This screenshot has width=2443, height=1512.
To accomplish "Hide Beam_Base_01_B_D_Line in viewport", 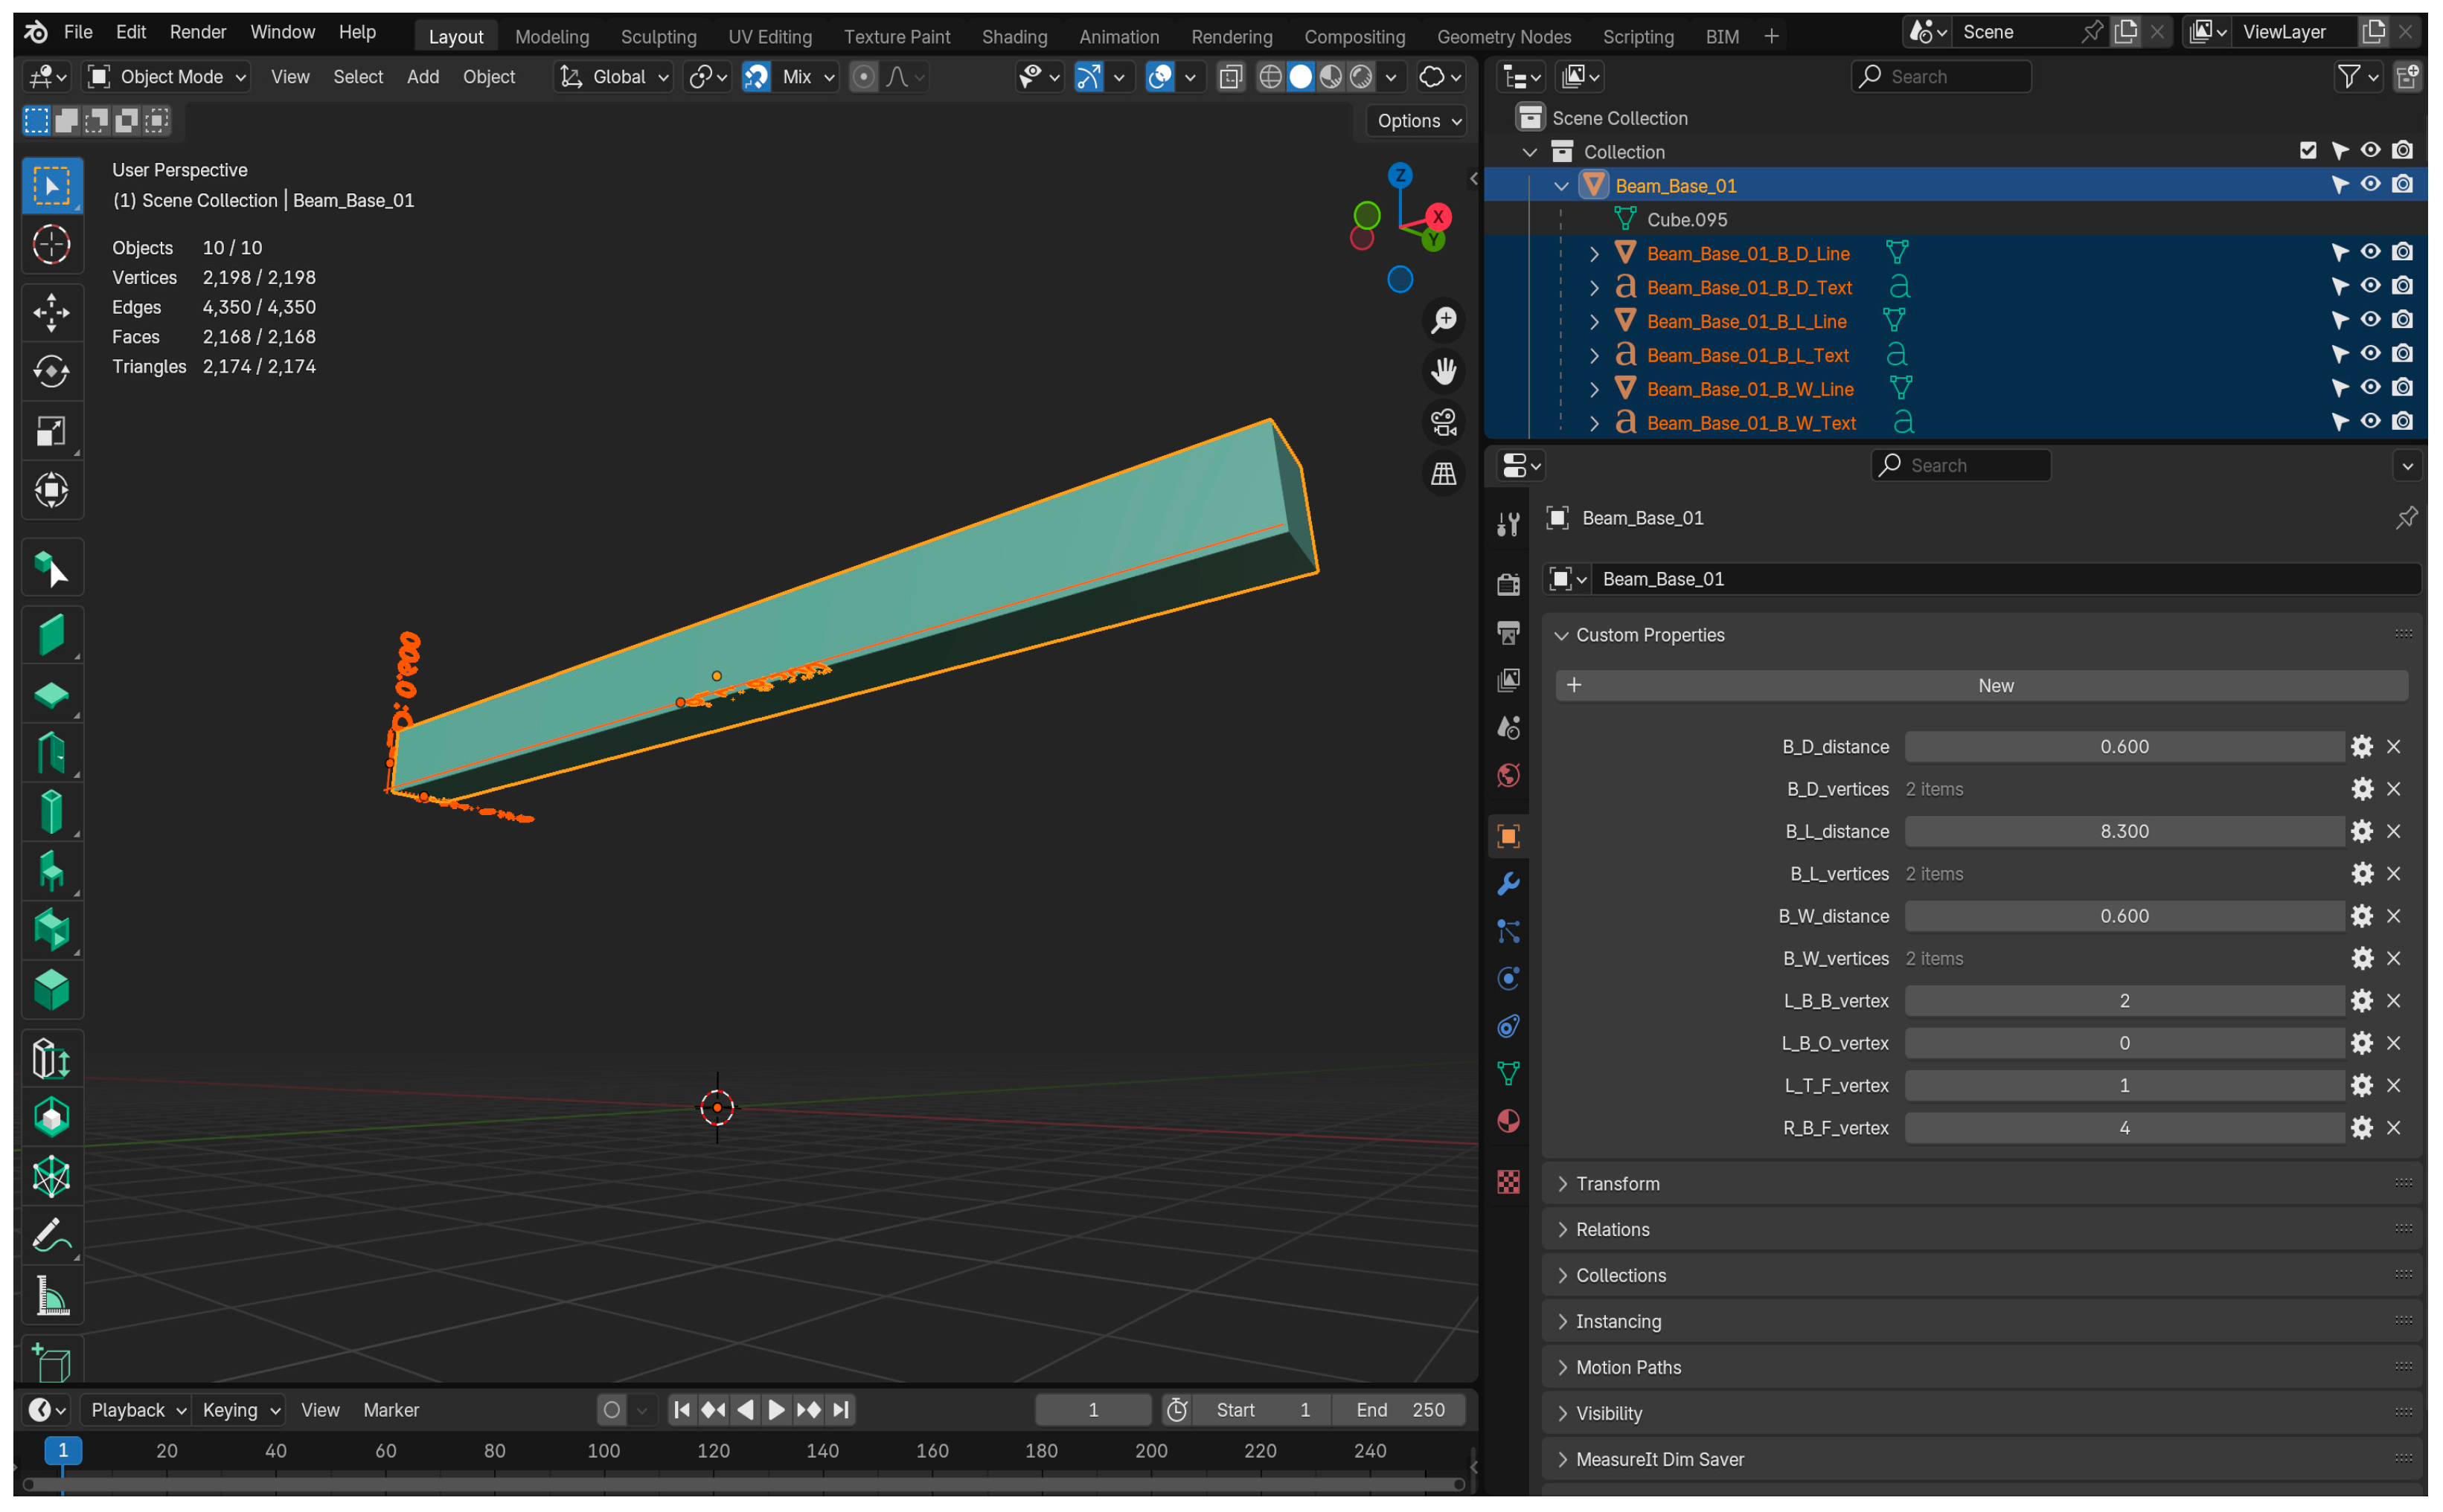I will click(2369, 253).
